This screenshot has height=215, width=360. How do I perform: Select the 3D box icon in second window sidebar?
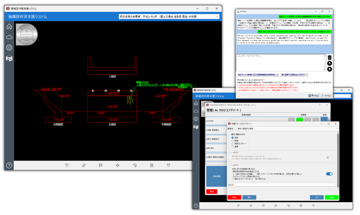tap(196, 127)
